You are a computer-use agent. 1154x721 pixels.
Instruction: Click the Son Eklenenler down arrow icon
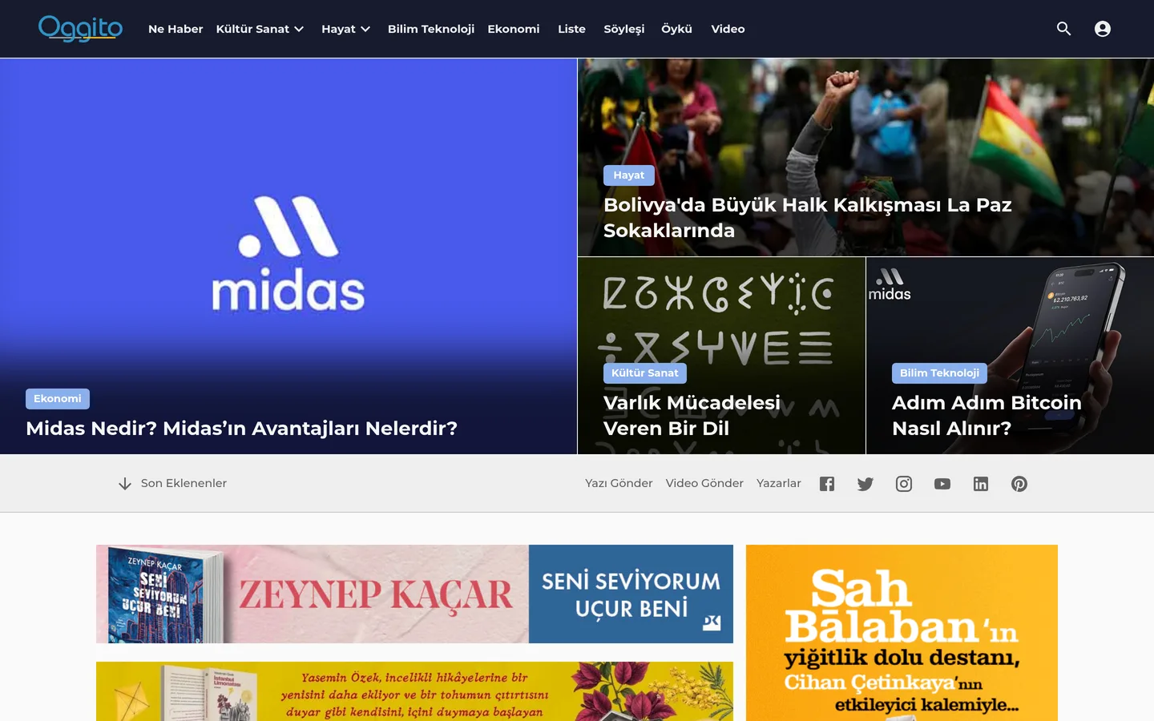125,484
